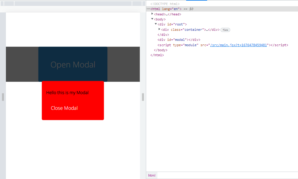Select the closing </div> tag of the root div

[163, 35]
